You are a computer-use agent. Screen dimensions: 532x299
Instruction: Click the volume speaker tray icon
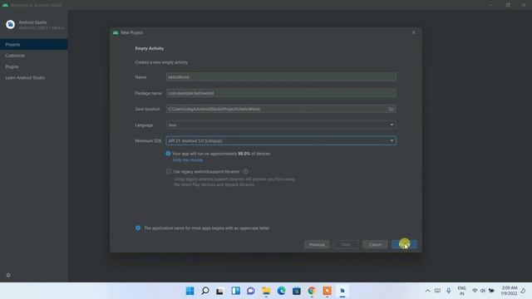click(483, 291)
